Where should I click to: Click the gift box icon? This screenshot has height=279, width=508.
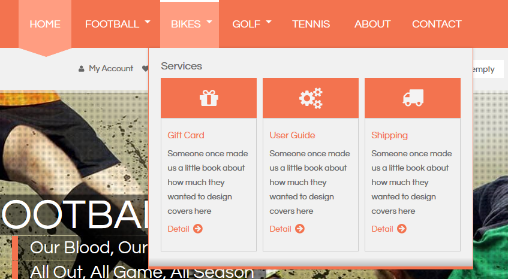pos(209,98)
